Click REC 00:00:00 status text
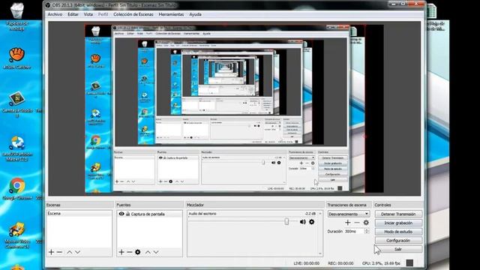The height and width of the screenshot is (270, 480). click(x=340, y=263)
